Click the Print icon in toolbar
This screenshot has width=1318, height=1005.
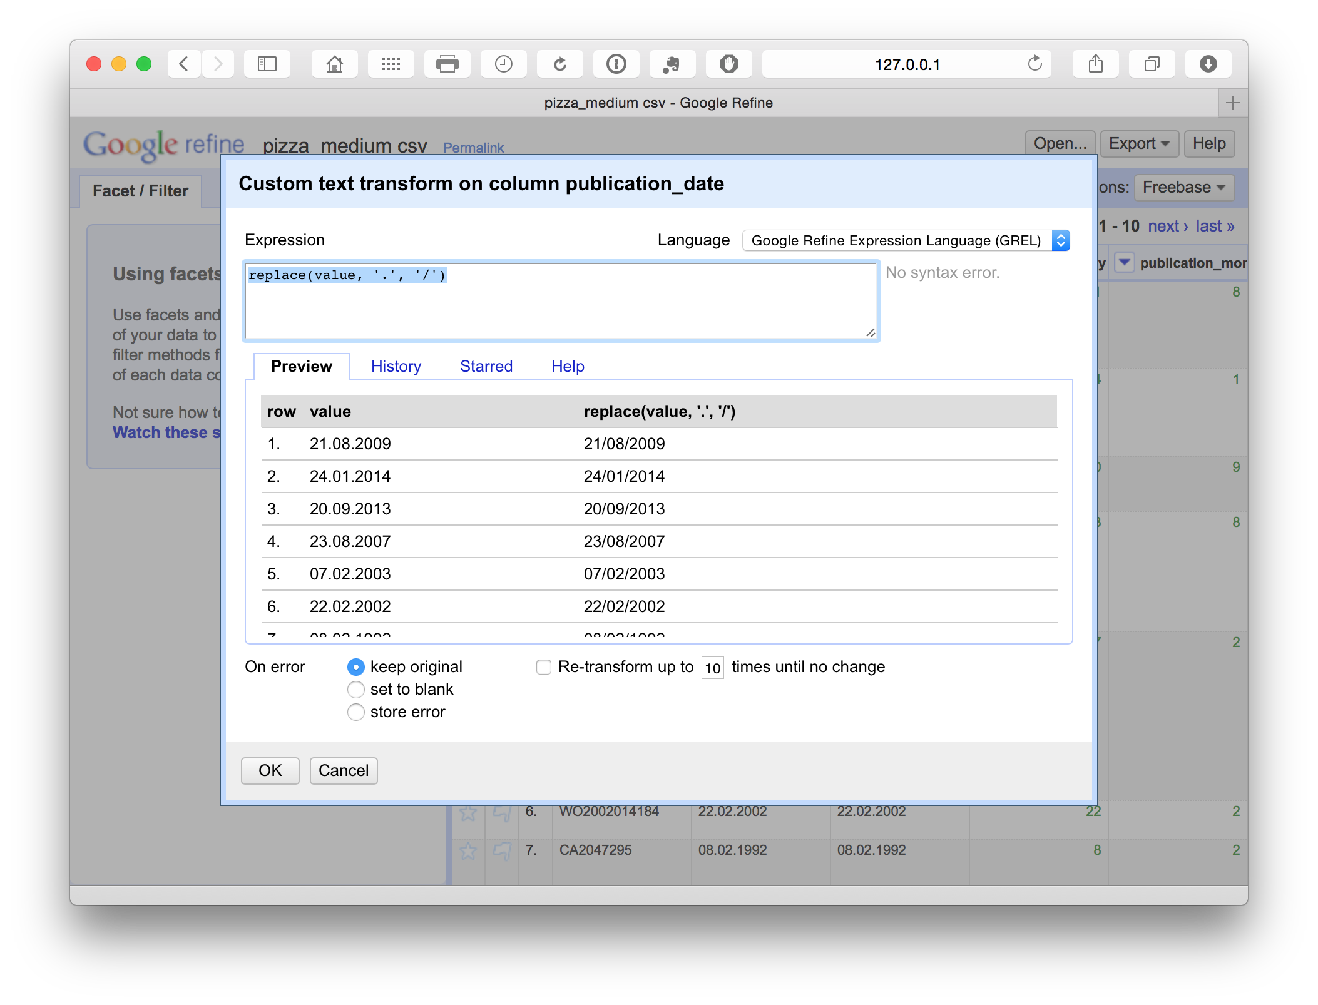447,64
